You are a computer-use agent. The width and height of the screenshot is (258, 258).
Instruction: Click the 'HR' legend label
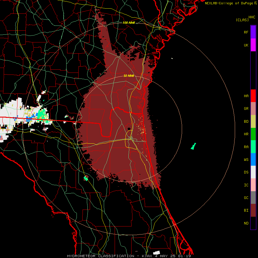point(246,134)
